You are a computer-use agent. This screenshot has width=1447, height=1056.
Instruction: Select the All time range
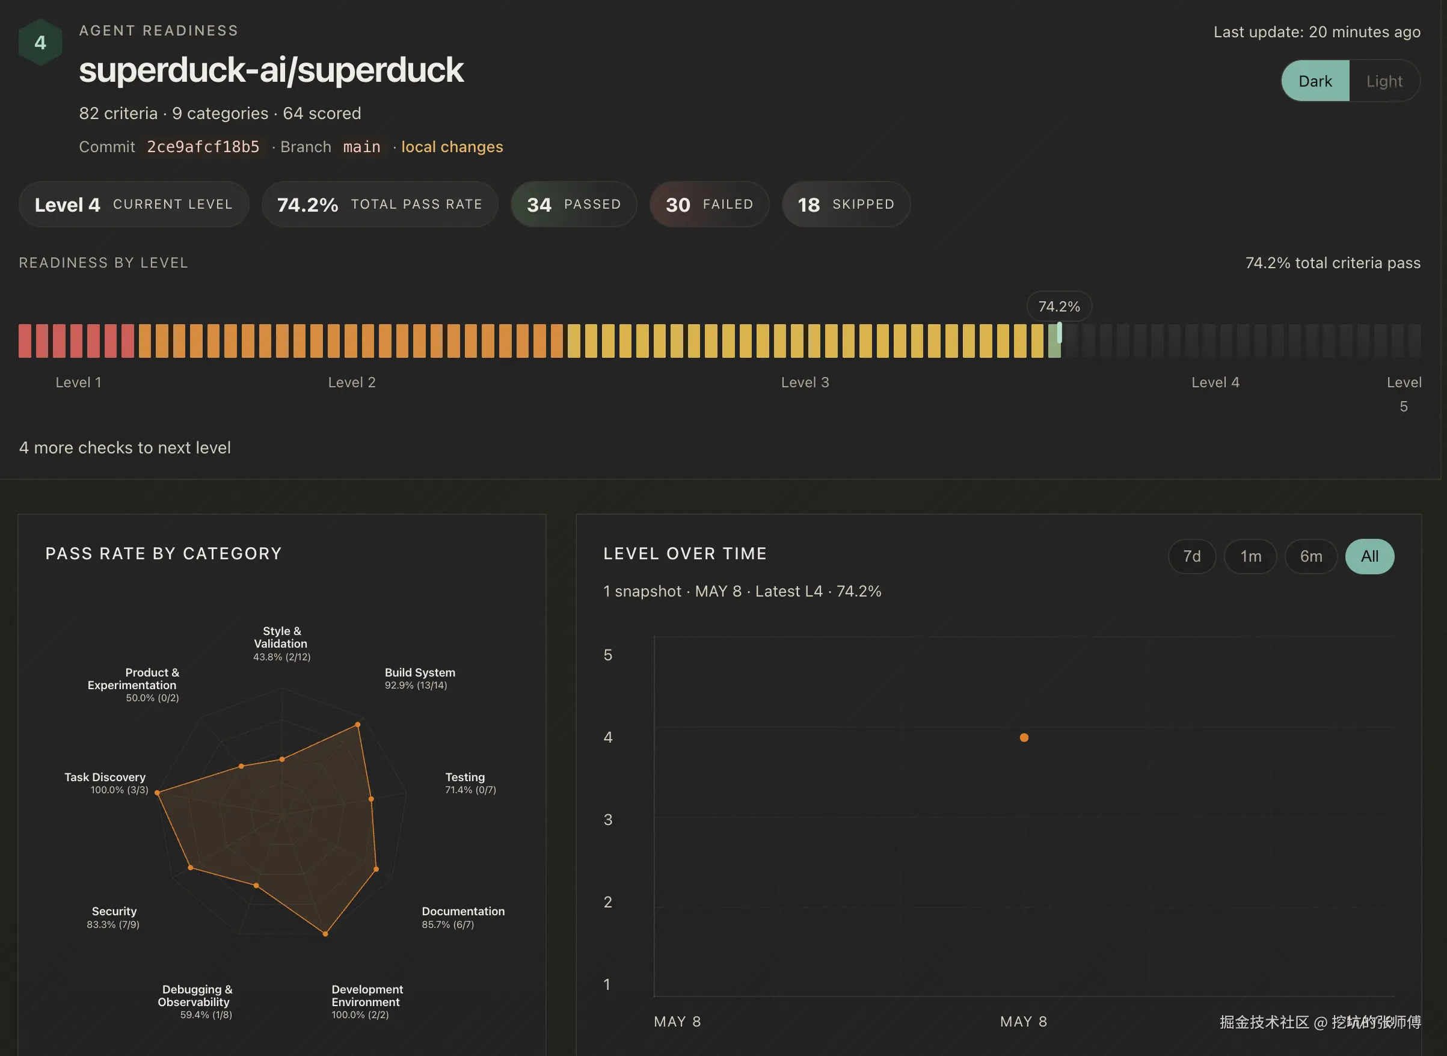(x=1369, y=556)
